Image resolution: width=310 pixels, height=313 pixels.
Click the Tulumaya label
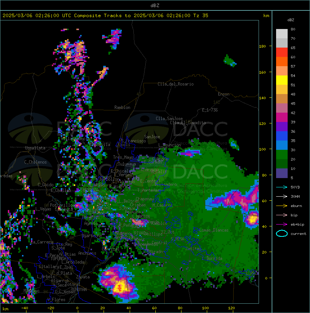127,164
